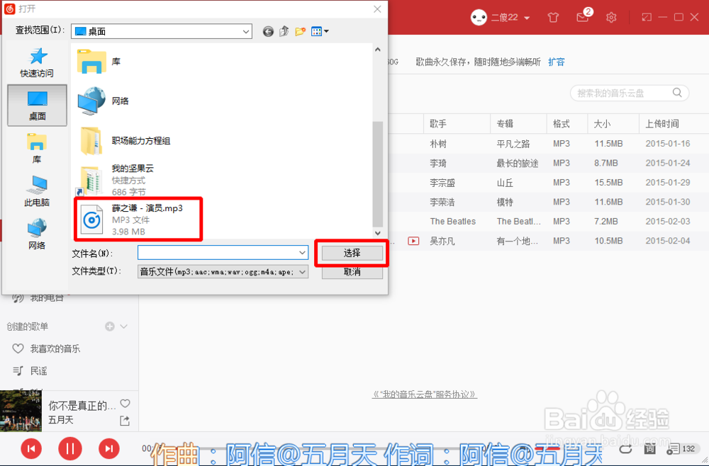Viewport: 709px width, 466px height.
Task: Pause the current song
Action: click(x=70, y=448)
